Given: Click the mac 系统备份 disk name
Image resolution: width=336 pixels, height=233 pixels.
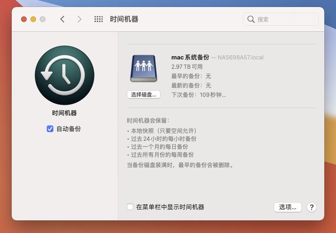Looking at the screenshot, I should 190,57.
